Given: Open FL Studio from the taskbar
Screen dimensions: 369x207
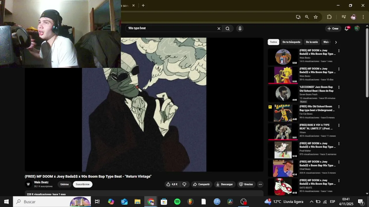Looking at the screenshot, I should [191, 202].
